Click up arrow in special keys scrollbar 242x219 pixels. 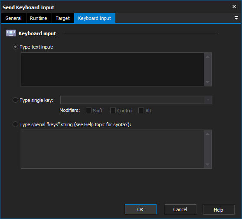pos(208,134)
